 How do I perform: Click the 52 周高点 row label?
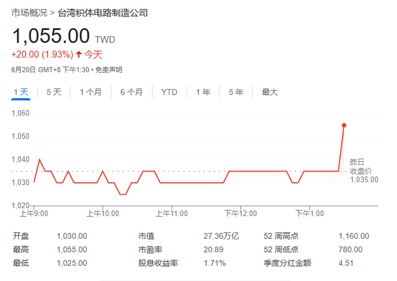[281, 236]
